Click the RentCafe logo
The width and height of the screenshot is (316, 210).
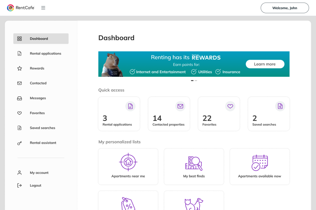tap(21, 8)
